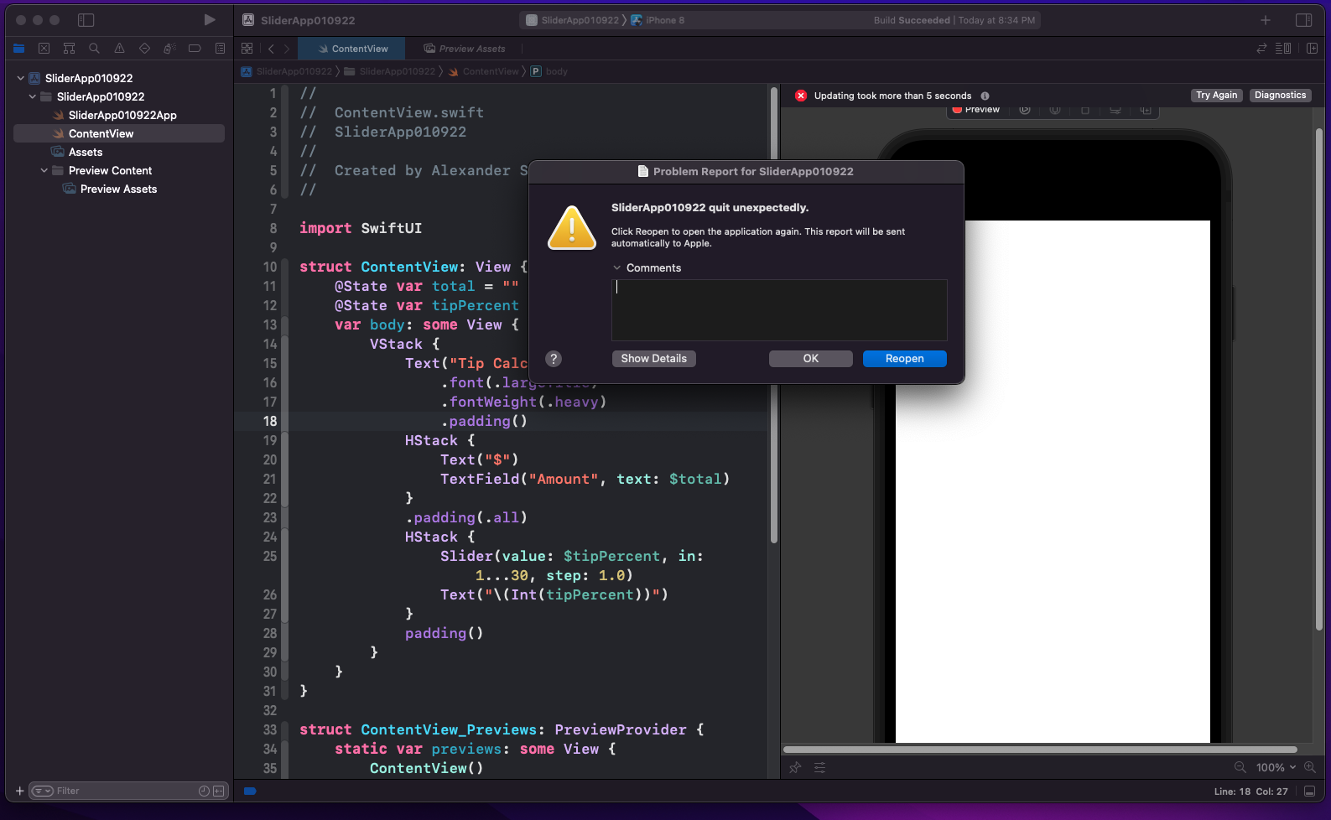Open the Breakpoint navigator icon
The image size is (1331, 820).
[x=195, y=49]
